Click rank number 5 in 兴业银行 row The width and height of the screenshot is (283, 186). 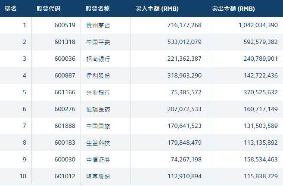tap(25, 92)
